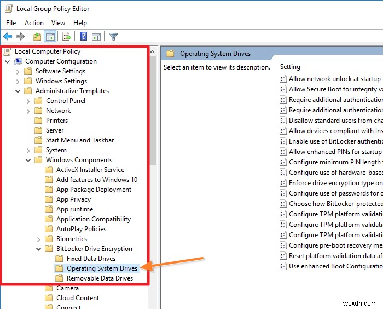The image size is (383, 309).
Task: Click the Back arrow toolbar icon
Action: coord(8,37)
